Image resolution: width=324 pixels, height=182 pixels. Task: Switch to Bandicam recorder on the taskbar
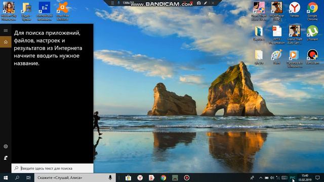point(187,177)
